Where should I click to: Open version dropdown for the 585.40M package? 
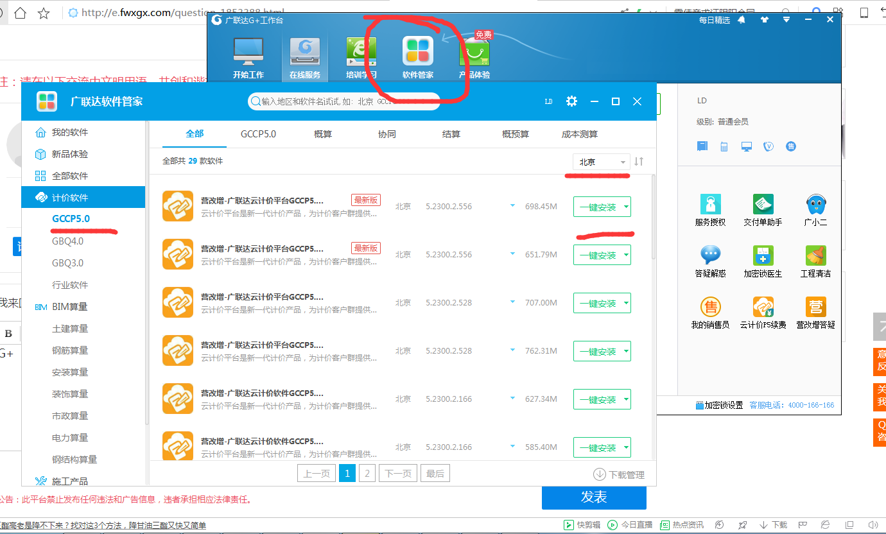tap(512, 447)
